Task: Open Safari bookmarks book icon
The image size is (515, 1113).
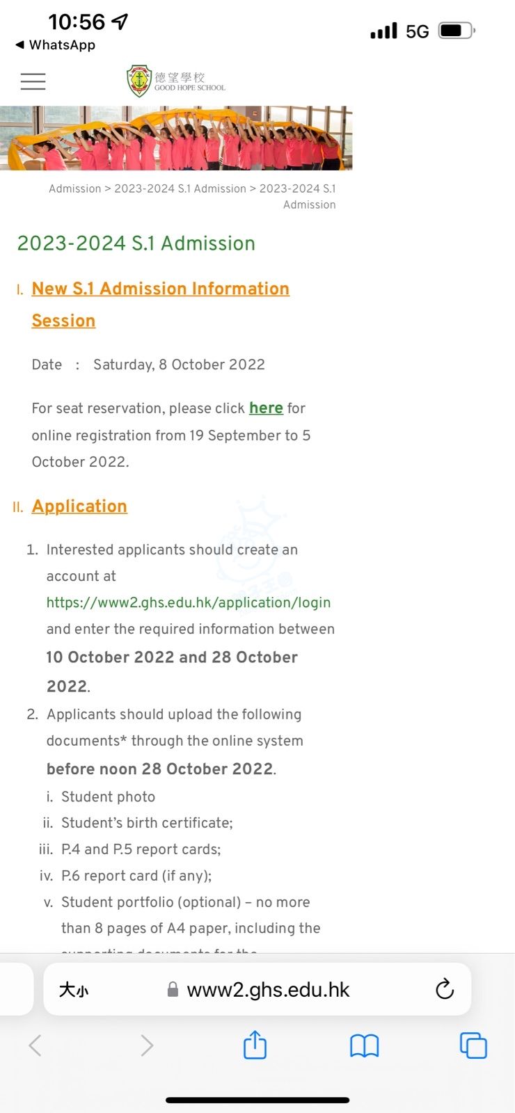Action: (x=364, y=1046)
